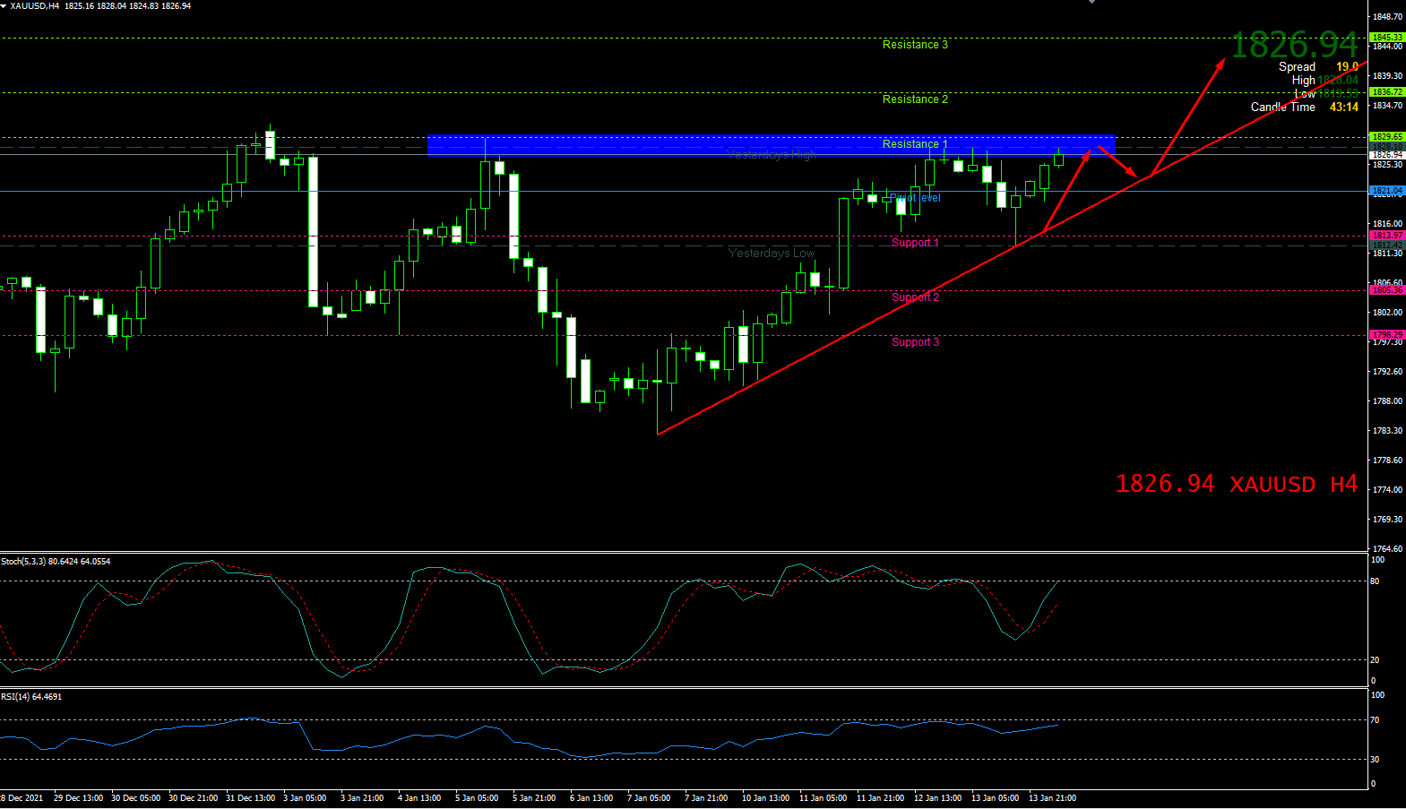Click the Pivot level label
This screenshot has height=809, width=1406.
915,198
